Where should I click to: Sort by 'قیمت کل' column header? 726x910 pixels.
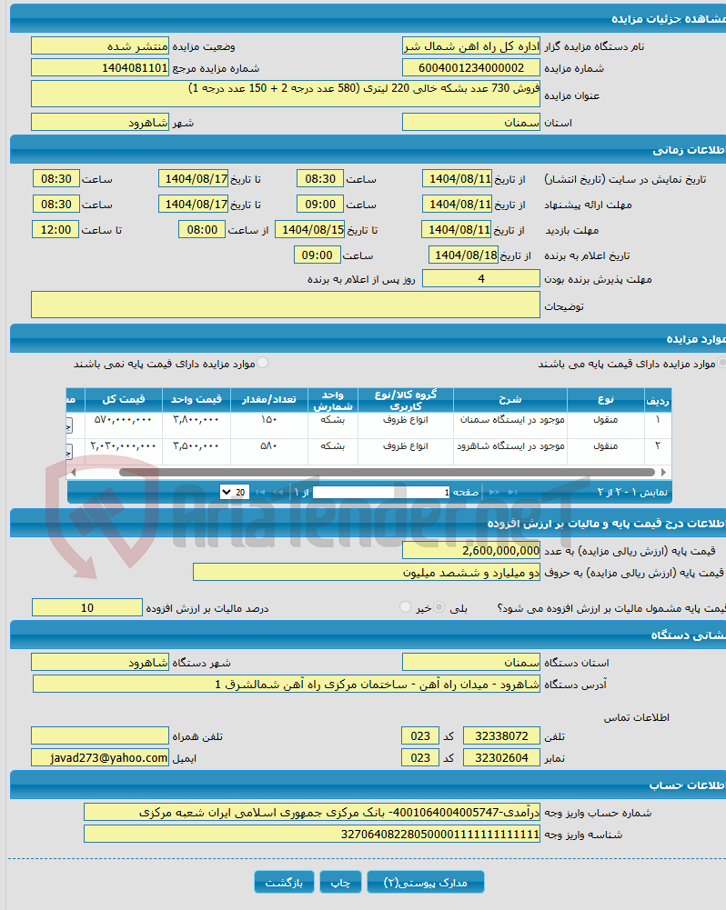[124, 400]
